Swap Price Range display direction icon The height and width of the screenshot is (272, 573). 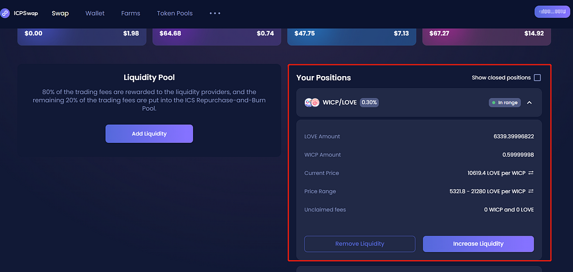[531, 191]
